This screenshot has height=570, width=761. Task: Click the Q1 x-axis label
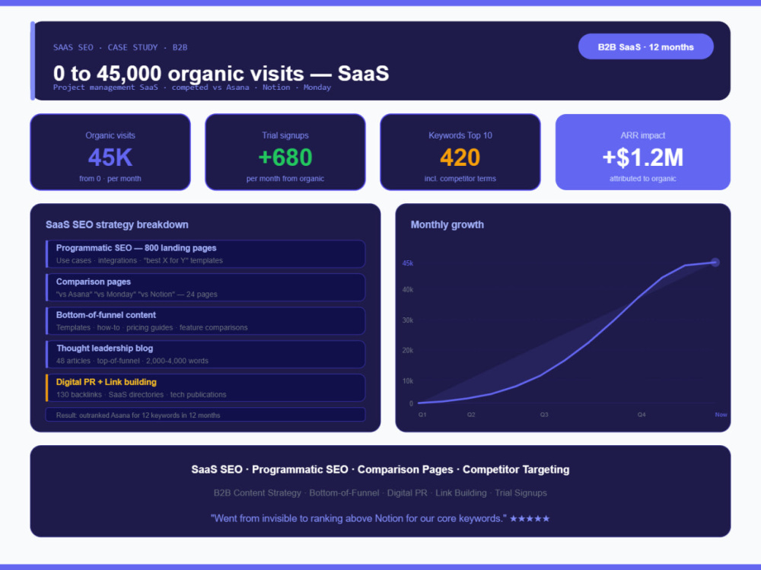[x=422, y=415]
